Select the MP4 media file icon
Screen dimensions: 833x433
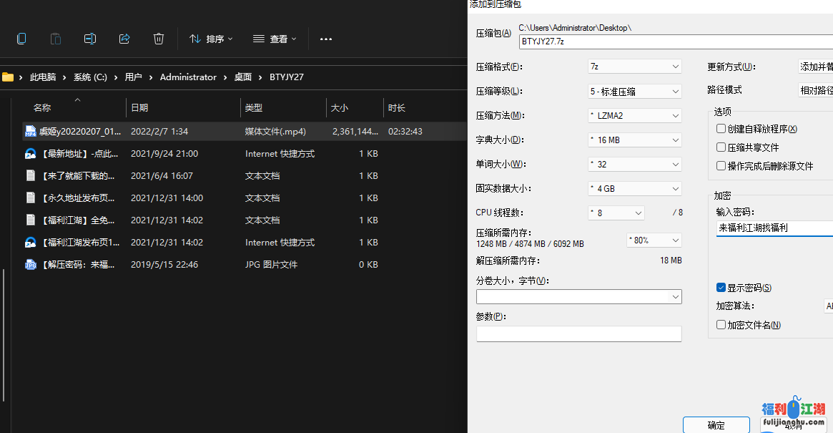coord(31,132)
